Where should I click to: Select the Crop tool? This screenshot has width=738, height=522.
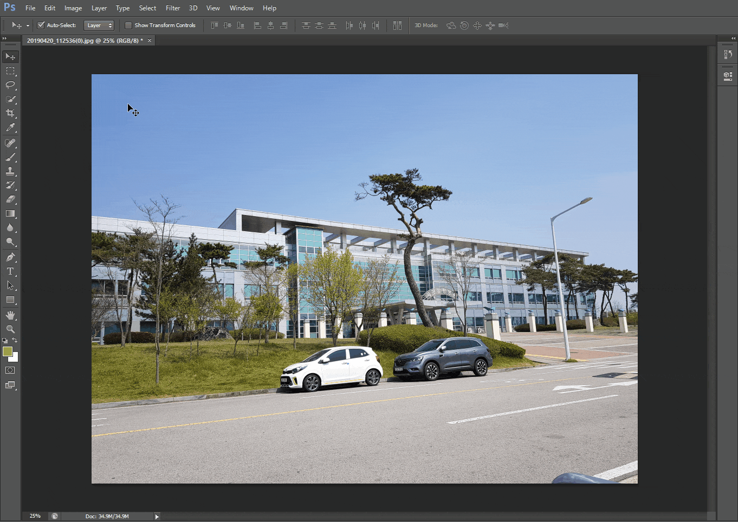[10, 113]
